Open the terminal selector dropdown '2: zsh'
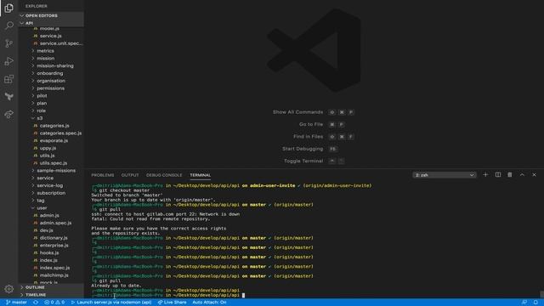This screenshot has width=544, height=306. tap(445, 175)
